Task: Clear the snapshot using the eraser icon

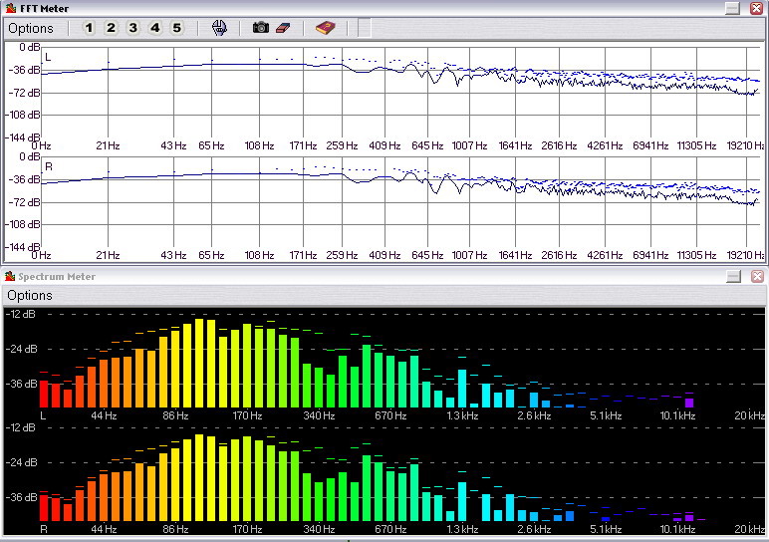Action: coord(282,28)
